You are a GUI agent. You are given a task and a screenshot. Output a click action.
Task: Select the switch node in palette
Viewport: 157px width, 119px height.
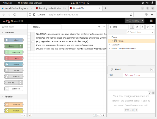click(14, 110)
